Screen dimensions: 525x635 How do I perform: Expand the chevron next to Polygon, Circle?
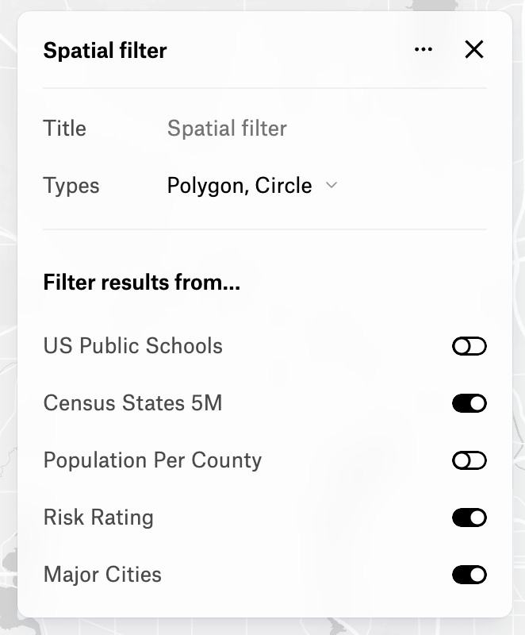pos(331,186)
